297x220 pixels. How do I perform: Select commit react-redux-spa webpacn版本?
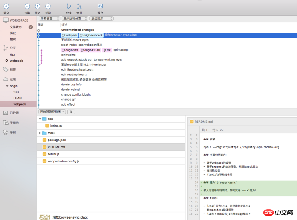point(167,45)
